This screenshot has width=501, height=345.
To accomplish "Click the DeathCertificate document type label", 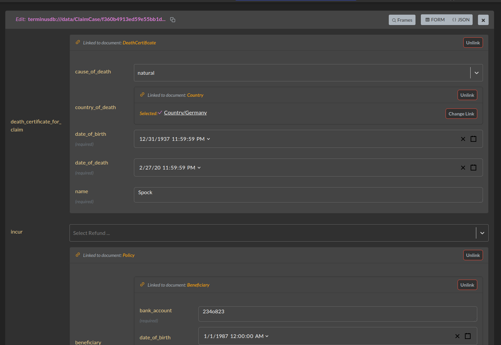I will pos(139,43).
